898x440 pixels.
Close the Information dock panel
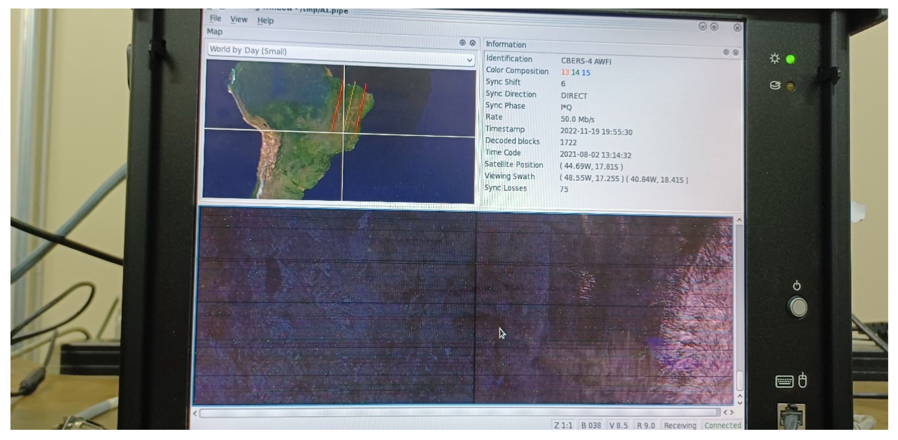736,53
